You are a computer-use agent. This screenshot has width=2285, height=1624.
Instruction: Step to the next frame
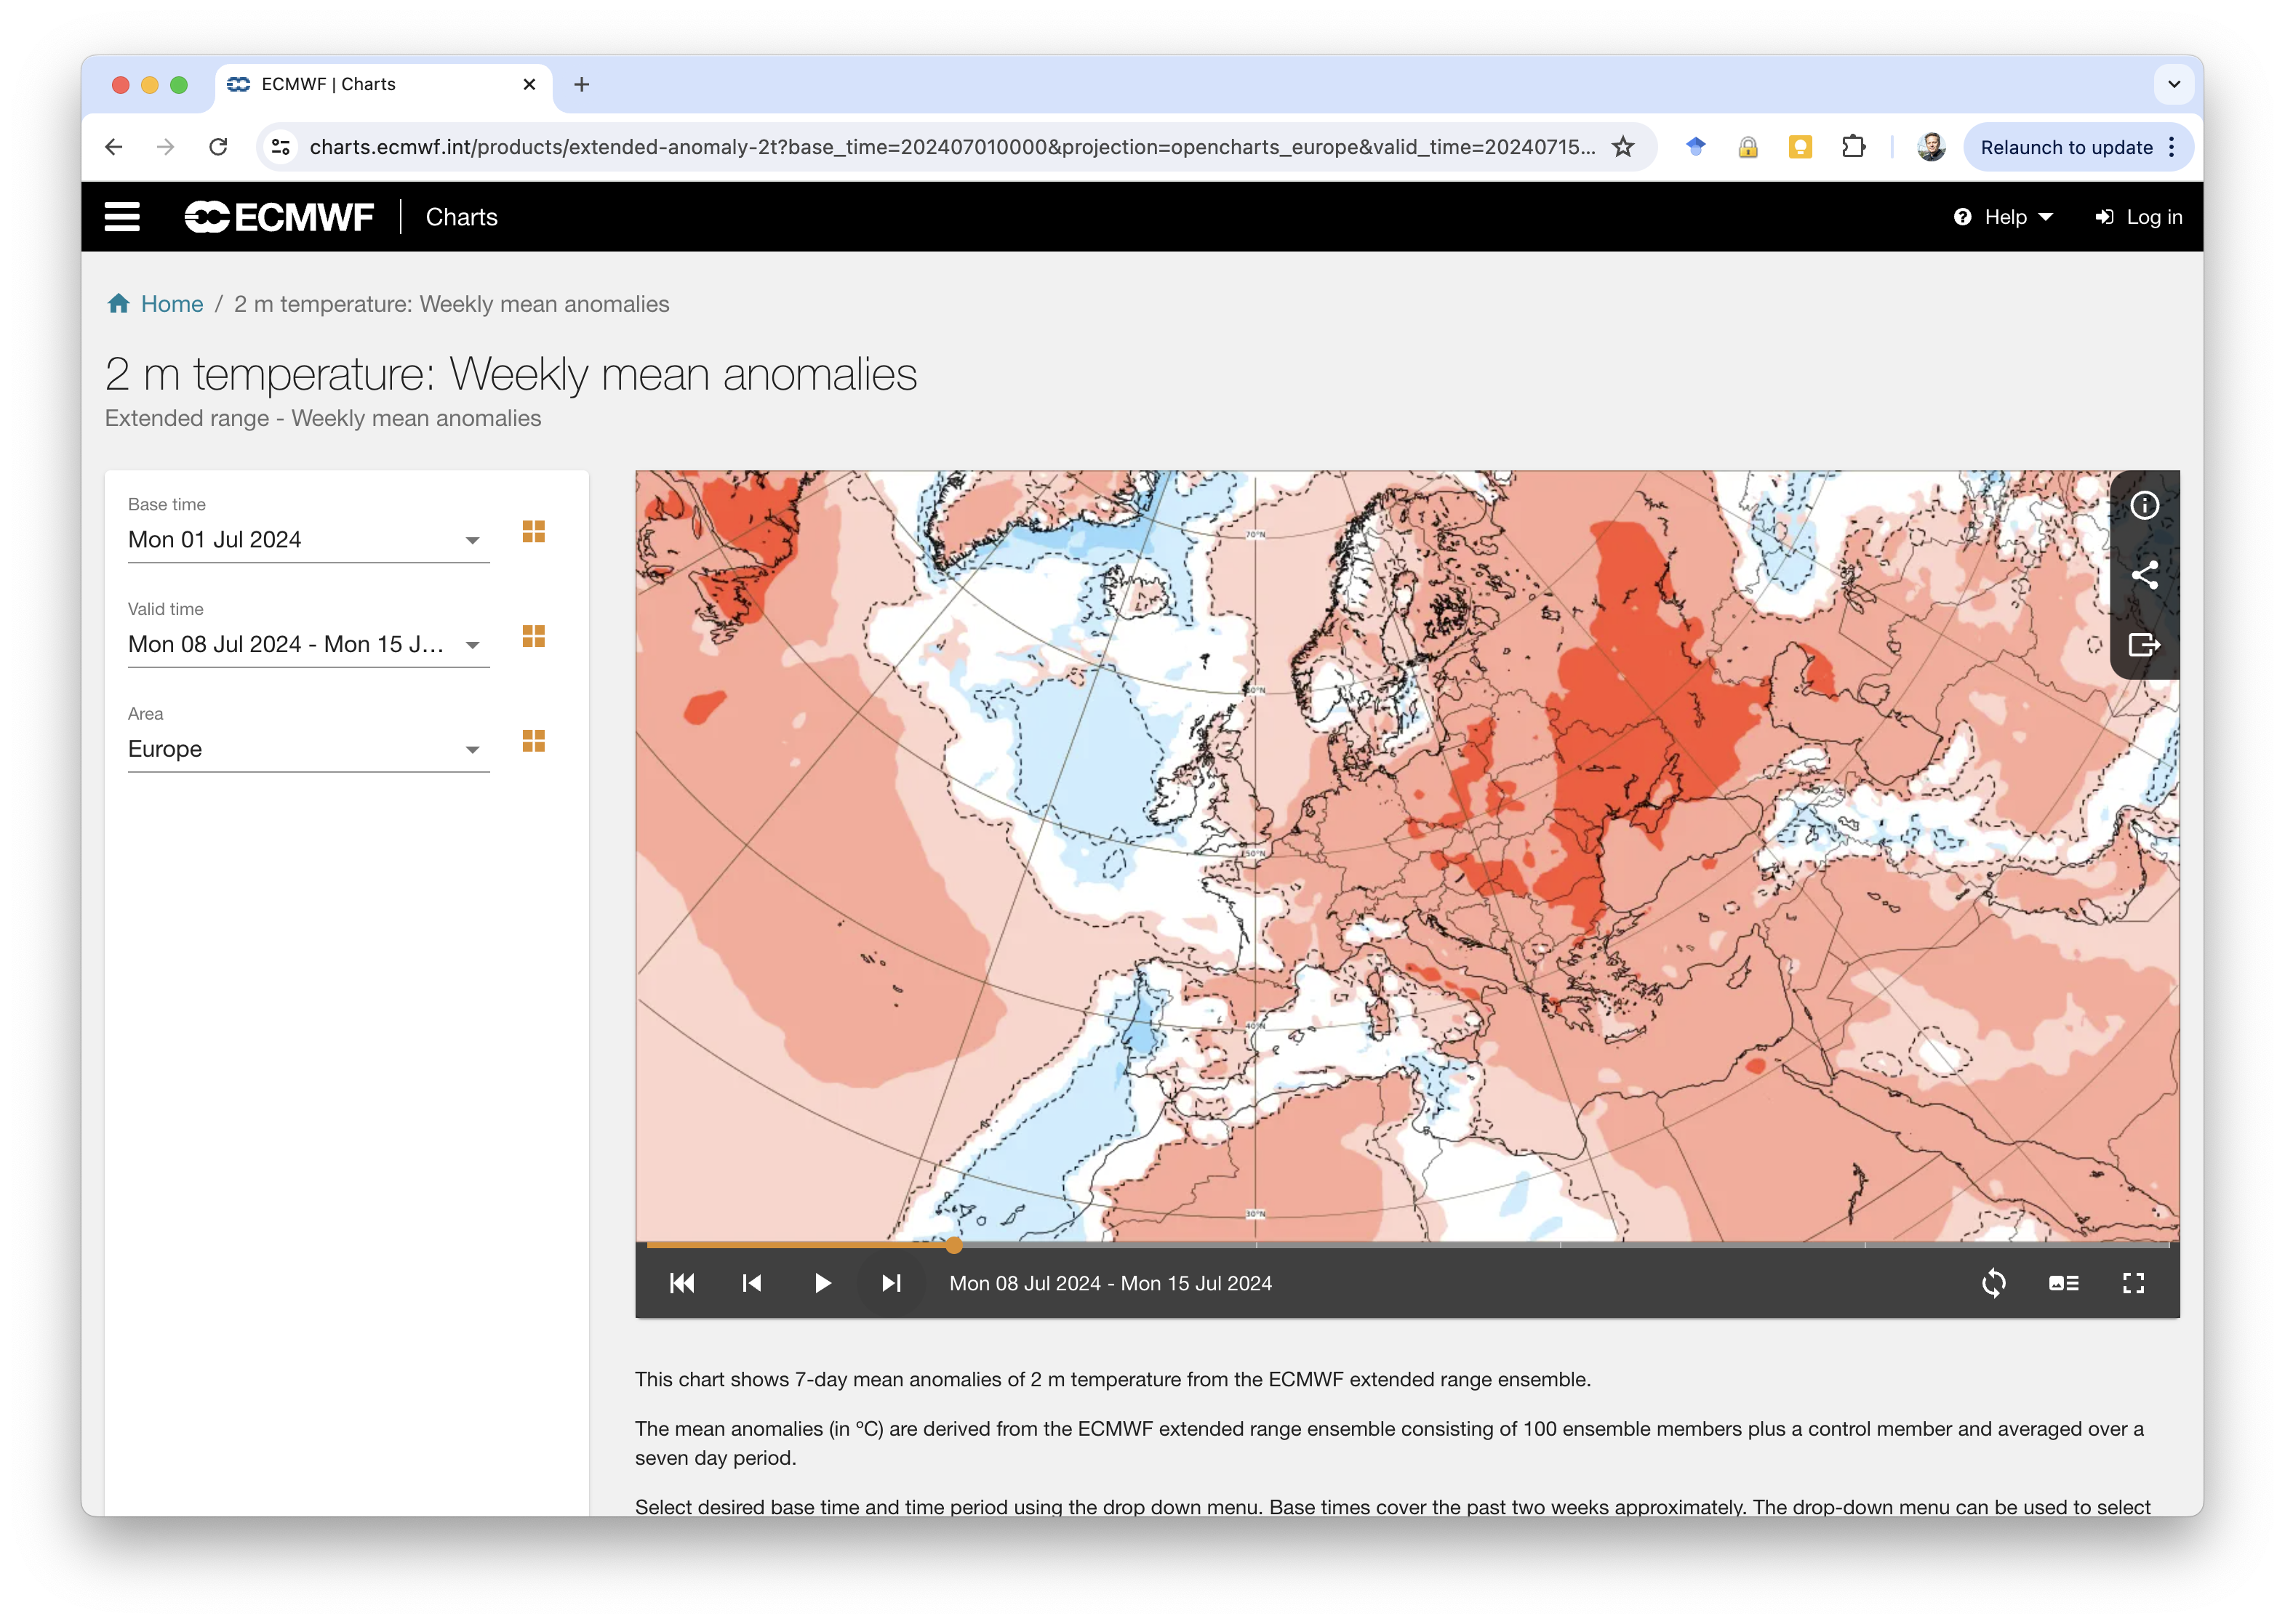point(892,1283)
